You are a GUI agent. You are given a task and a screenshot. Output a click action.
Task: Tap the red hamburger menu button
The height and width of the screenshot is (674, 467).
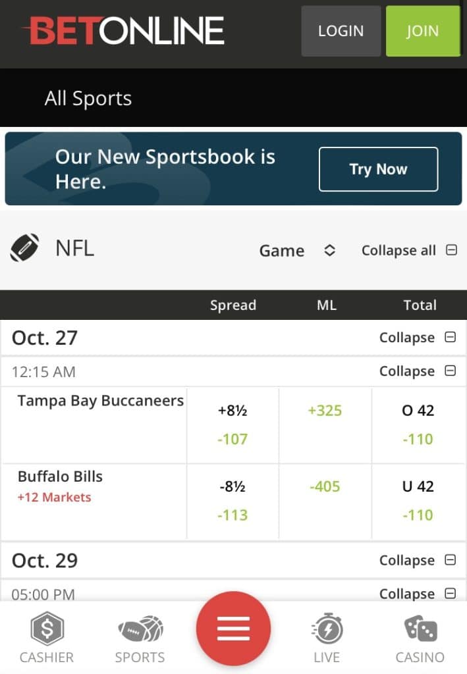click(x=233, y=629)
